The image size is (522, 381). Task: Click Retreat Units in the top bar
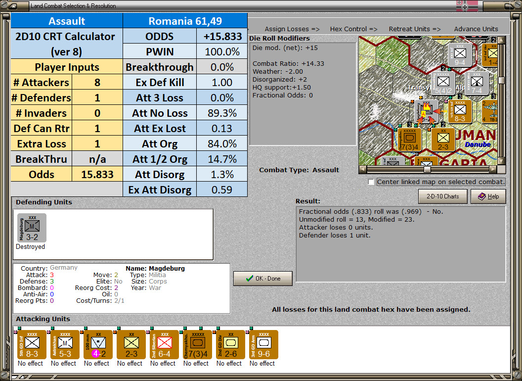pyautogui.click(x=414, y=29)
